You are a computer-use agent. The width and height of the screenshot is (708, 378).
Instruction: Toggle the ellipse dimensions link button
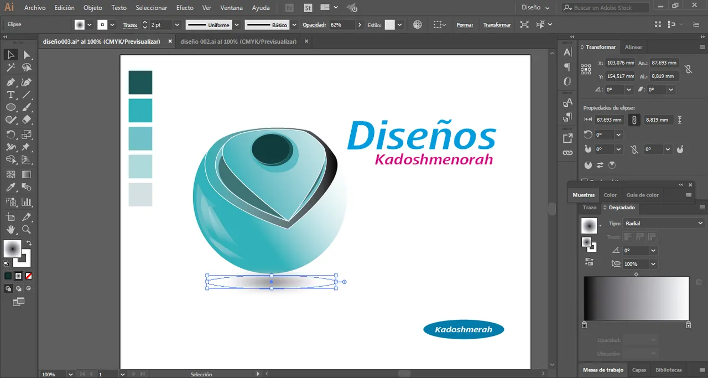point(634,120)
